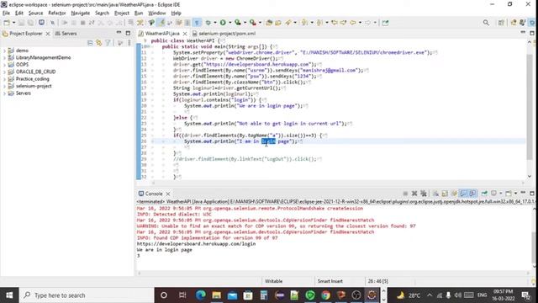
Task: Click the Open Type toolbar icon
Action: coord(269,23)
